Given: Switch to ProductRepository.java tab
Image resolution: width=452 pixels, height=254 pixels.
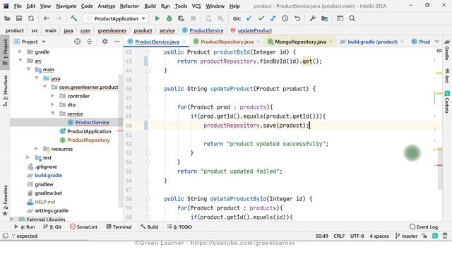Looking at the screenshot, I should tap(227, 42).
